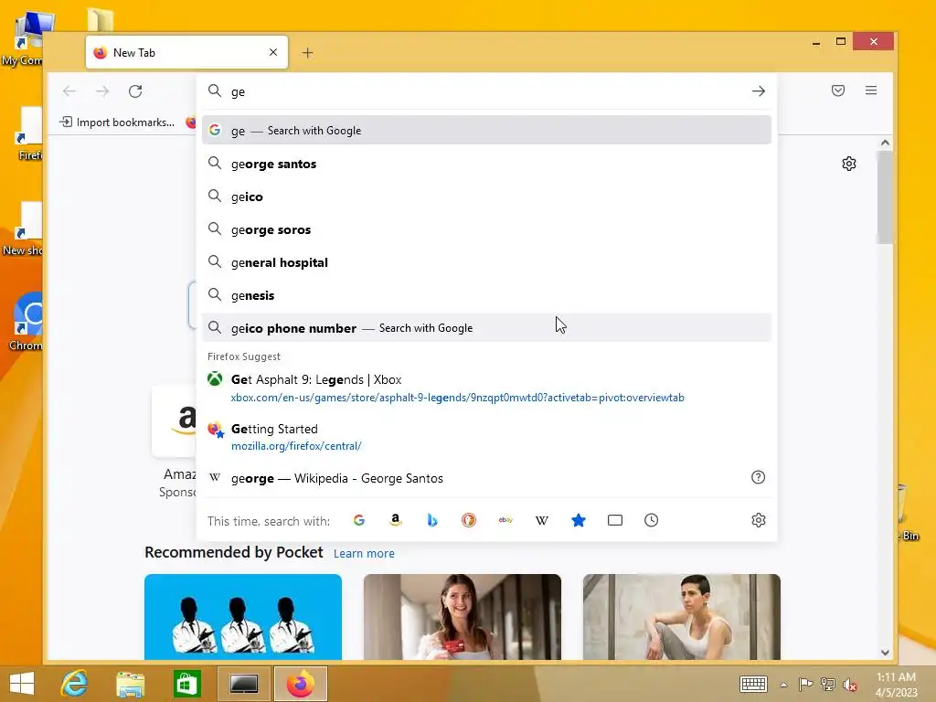Screen dimensions: 936x702
Task: Click the taskbar clock showing 1:11 AM
Action: (896, 684)
